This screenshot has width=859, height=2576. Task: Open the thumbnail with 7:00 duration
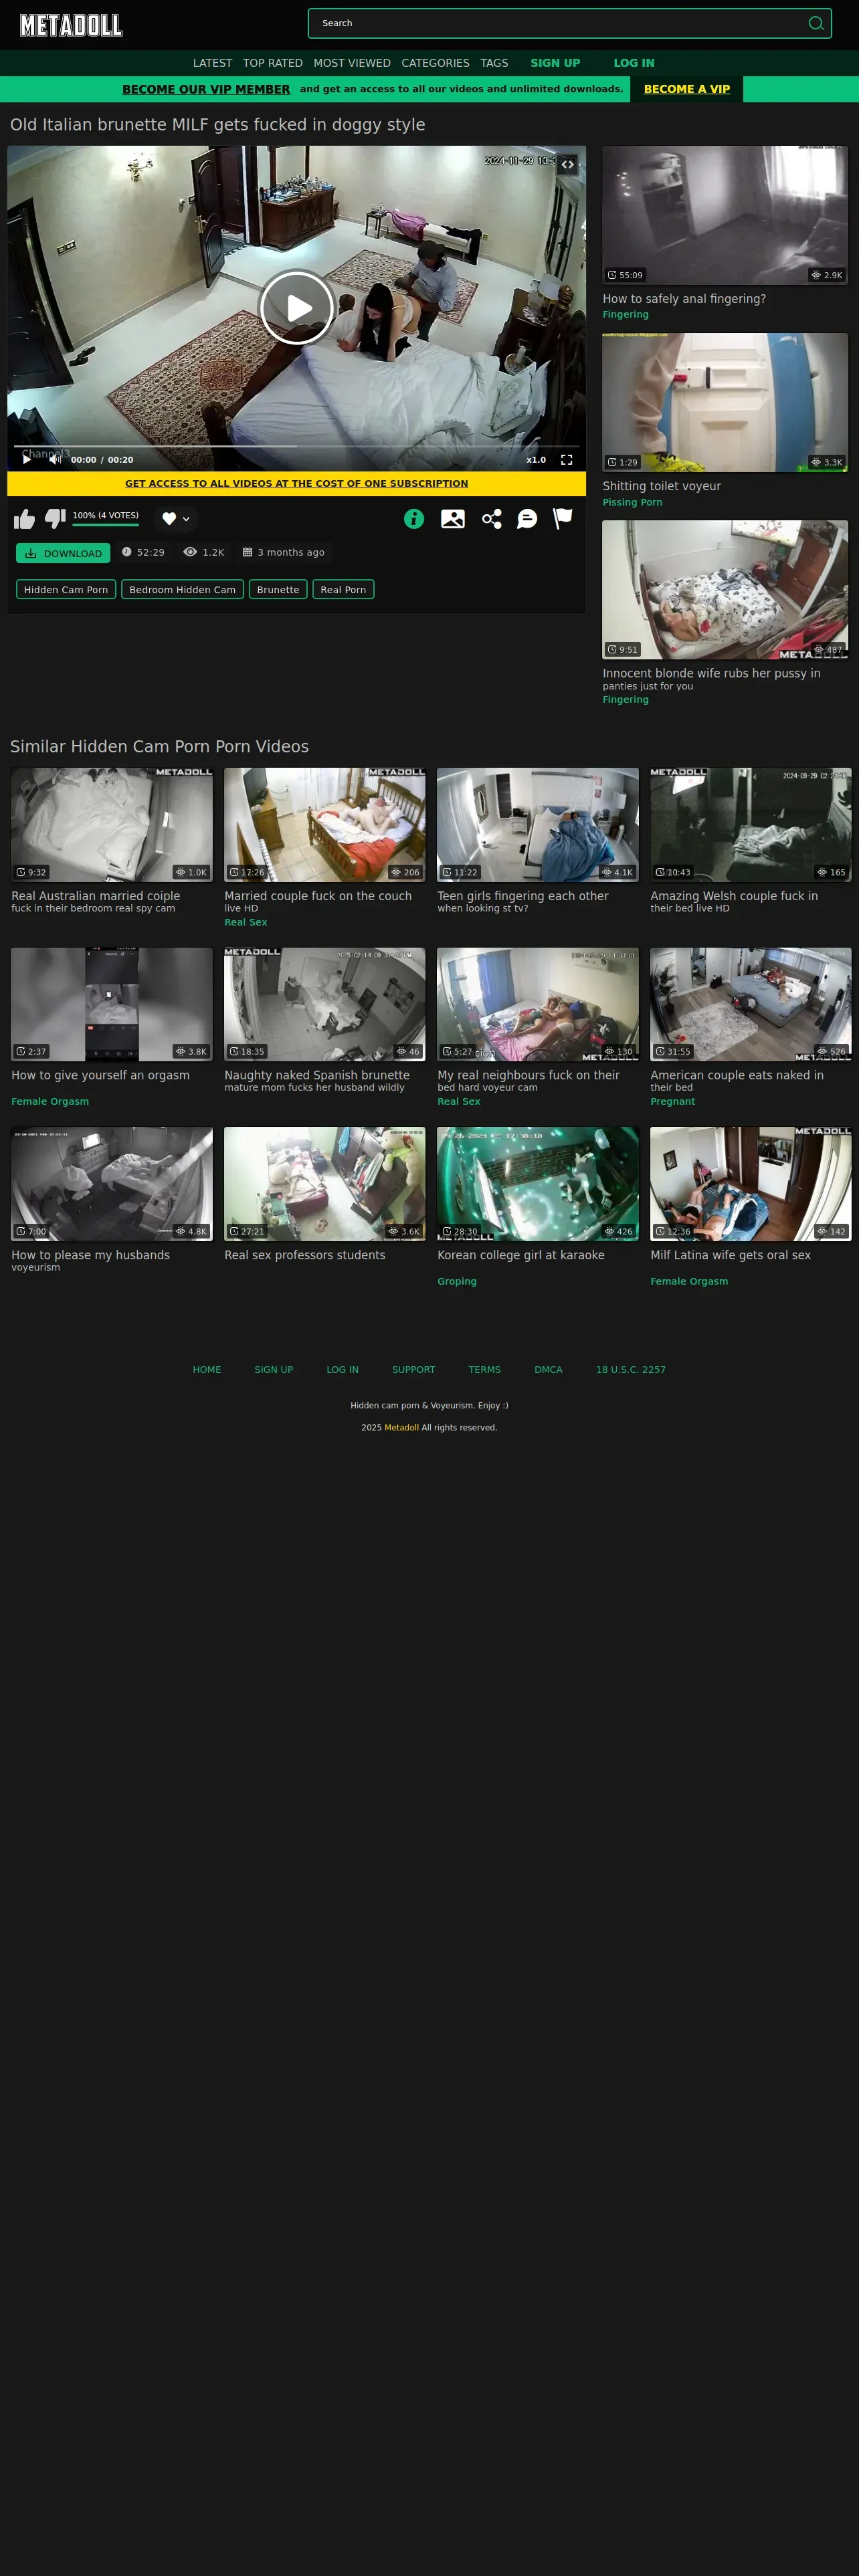(112, 1184)
